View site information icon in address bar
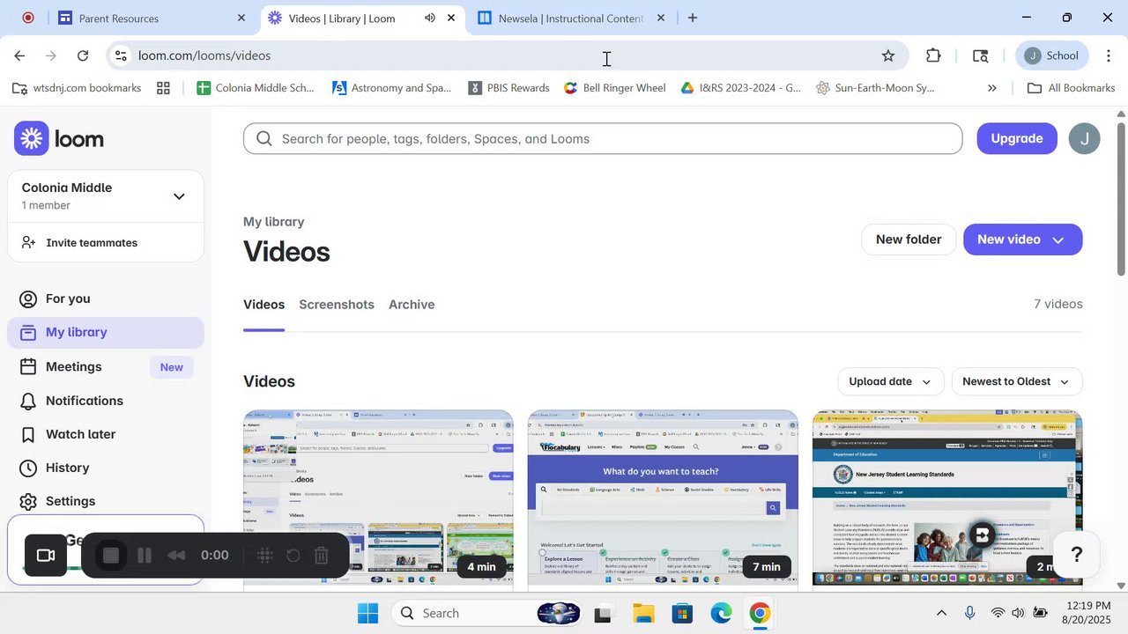1128x634 pixels. pos(121,55)
